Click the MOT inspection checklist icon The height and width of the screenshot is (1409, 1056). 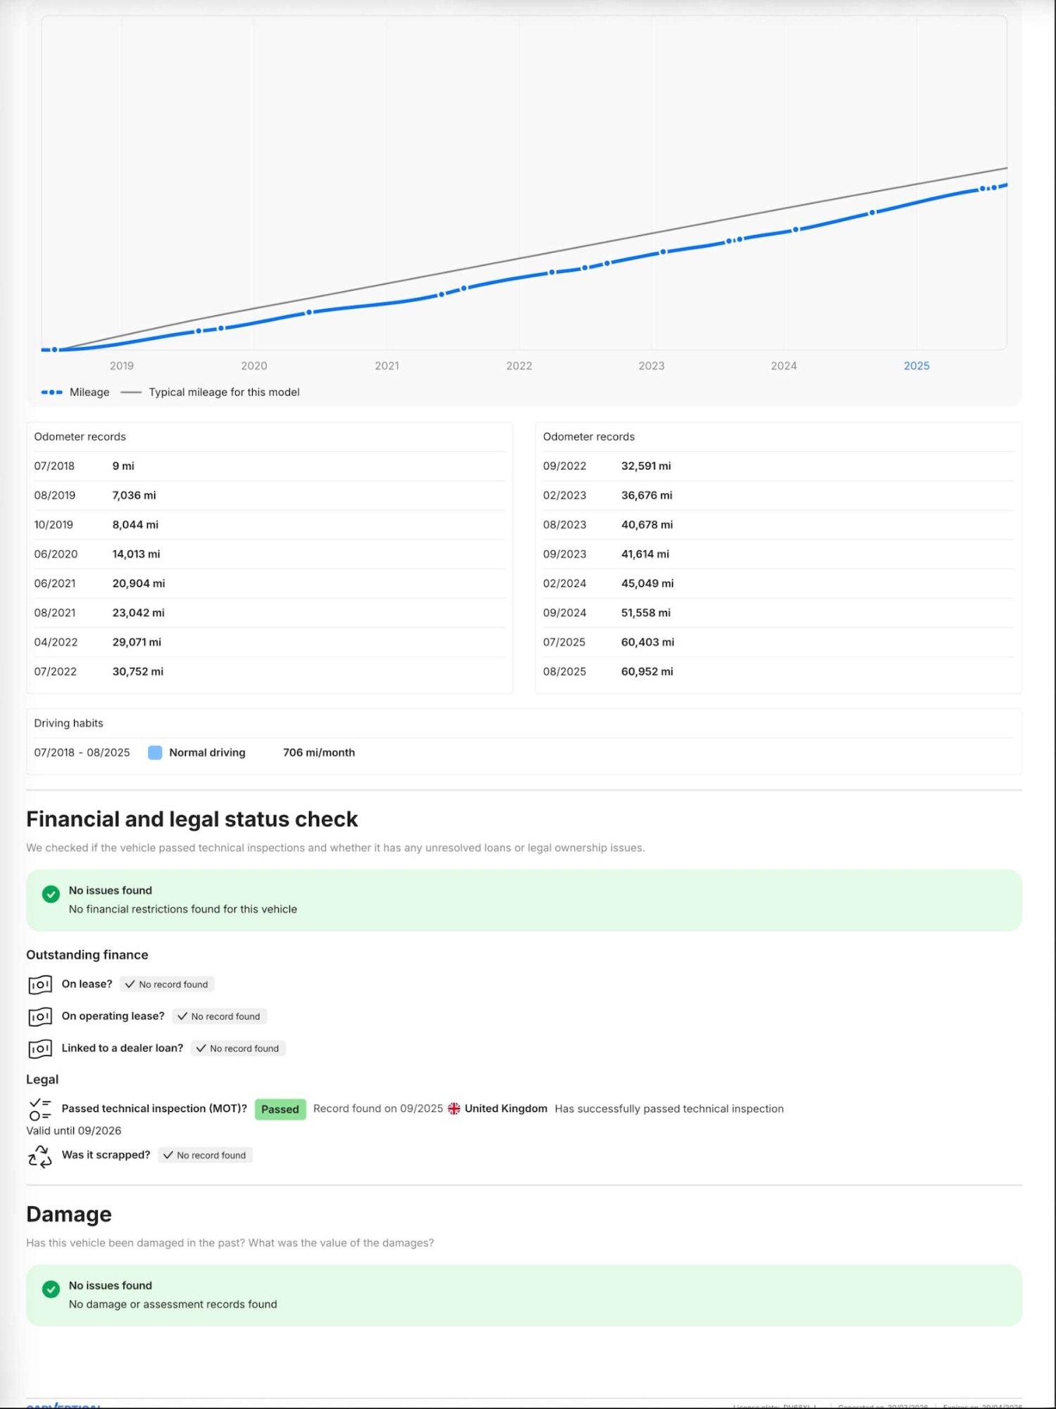point(40,1108)
